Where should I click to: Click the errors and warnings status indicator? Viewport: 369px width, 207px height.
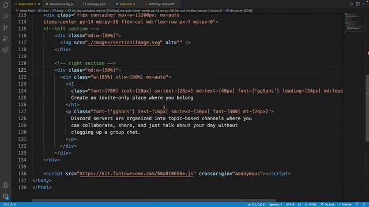pos(9,205)
